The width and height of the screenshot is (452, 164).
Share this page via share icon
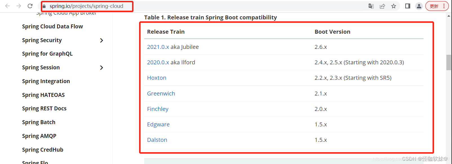(x=382, y=6)
